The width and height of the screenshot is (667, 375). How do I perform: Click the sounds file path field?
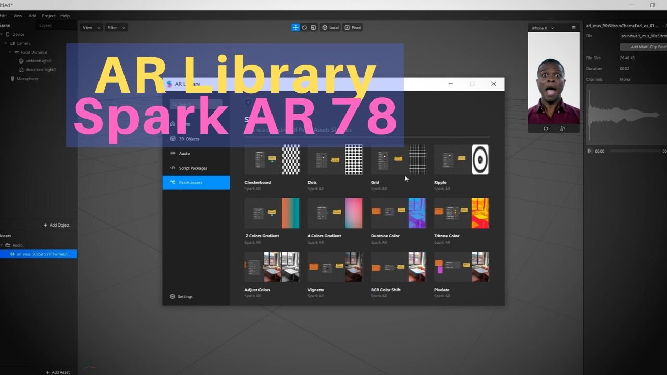[x=644, y=36]
